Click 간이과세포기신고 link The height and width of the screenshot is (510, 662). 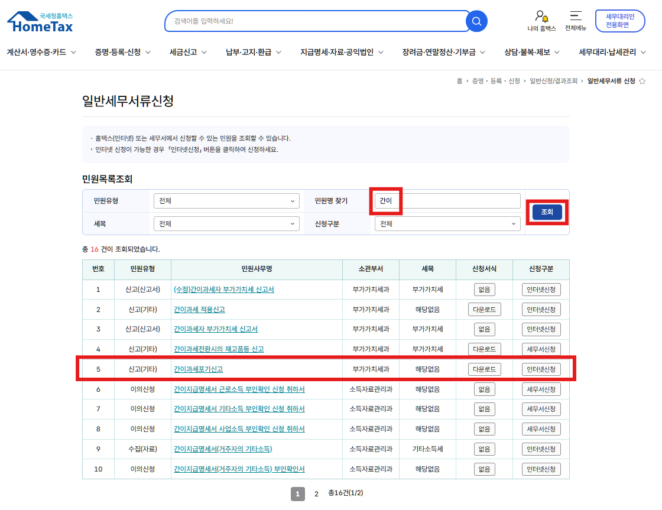198,369
